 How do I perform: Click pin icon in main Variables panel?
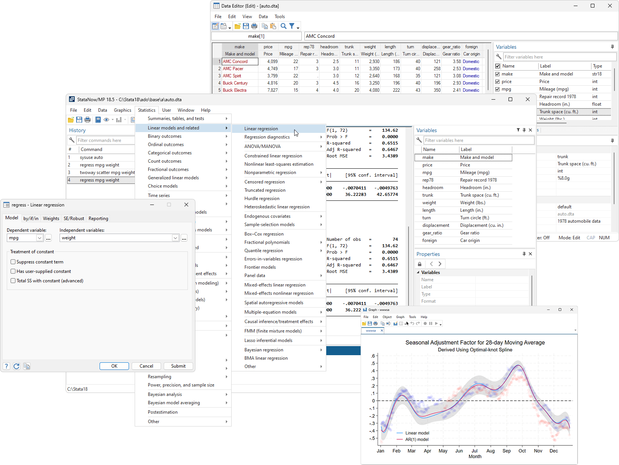[524, 130]
